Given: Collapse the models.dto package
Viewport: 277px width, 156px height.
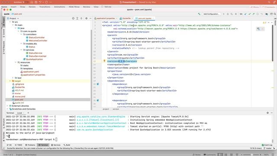Looking at the screenshot, I should pos(21,44).
